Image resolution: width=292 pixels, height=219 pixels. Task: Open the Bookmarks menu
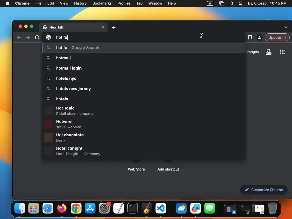coord(102,3)
